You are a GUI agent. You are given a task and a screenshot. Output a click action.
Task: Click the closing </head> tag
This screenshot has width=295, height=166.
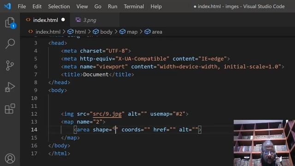coord(59,83)
